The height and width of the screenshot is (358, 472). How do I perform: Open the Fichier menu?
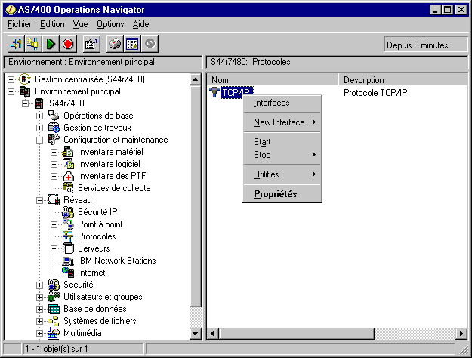coord(20,24)
